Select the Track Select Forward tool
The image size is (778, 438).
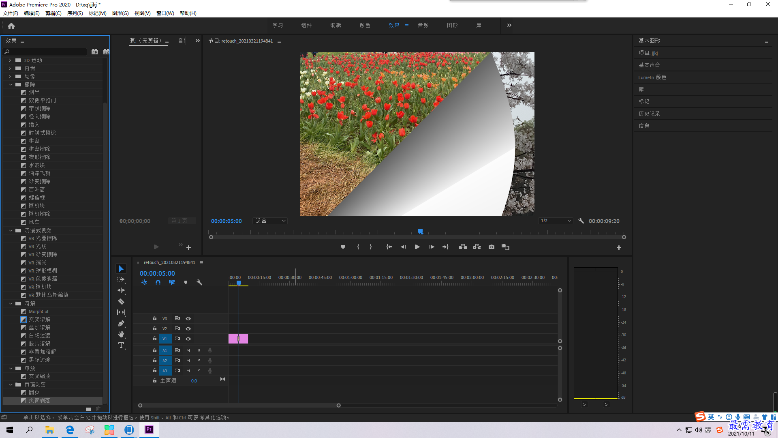click(x=121, y=279)
